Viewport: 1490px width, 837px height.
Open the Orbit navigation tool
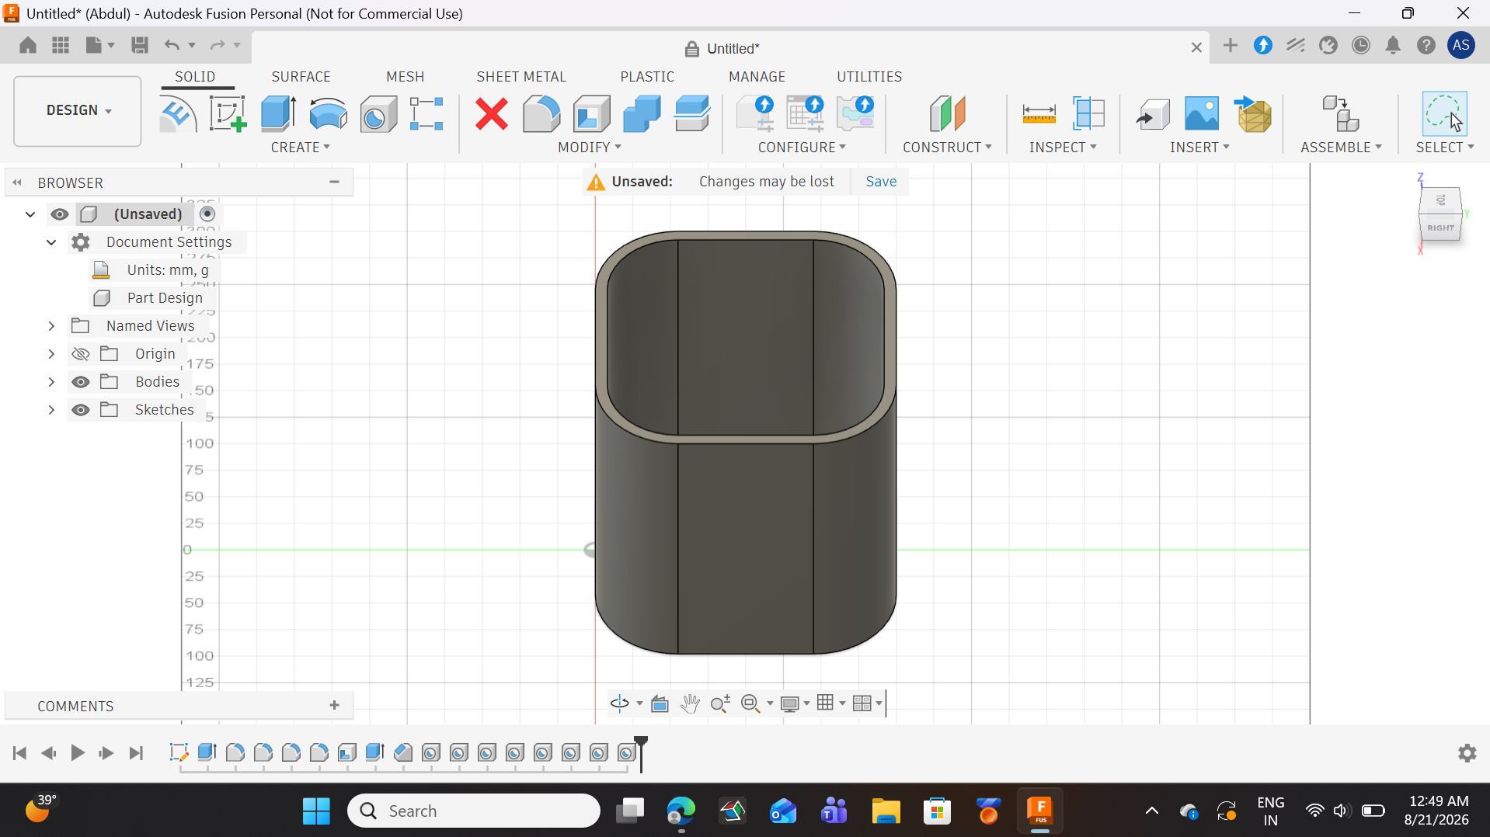619,703
